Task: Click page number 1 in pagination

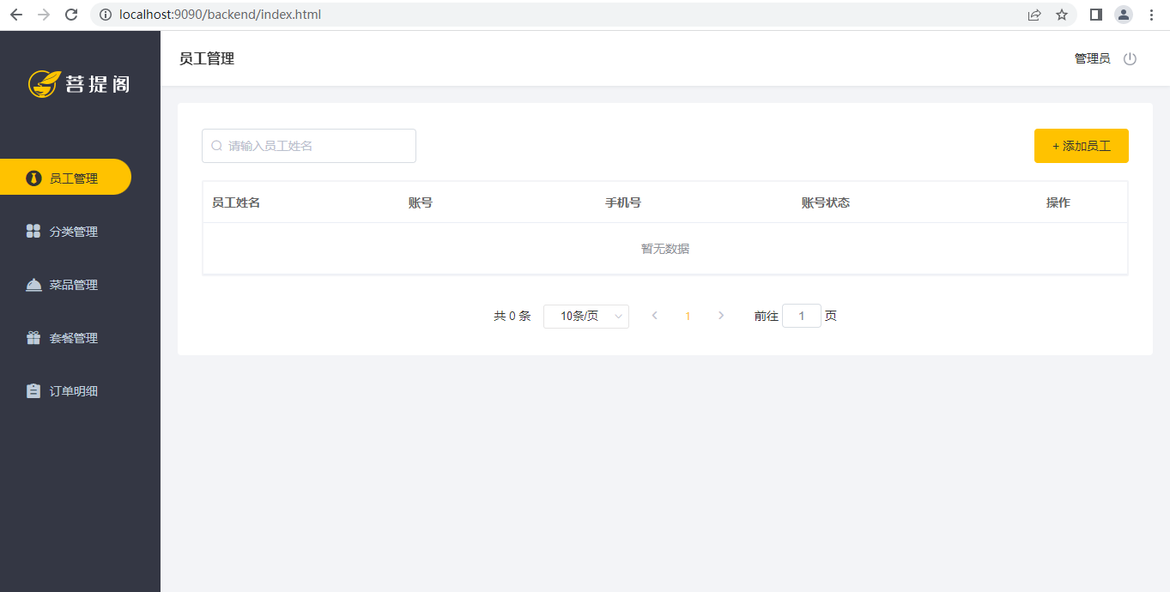Action: tap(688, 317)
